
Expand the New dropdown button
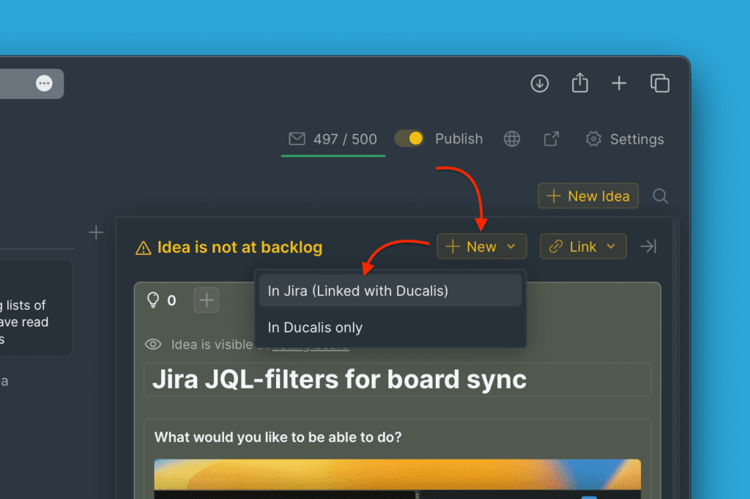pos(481,247)
